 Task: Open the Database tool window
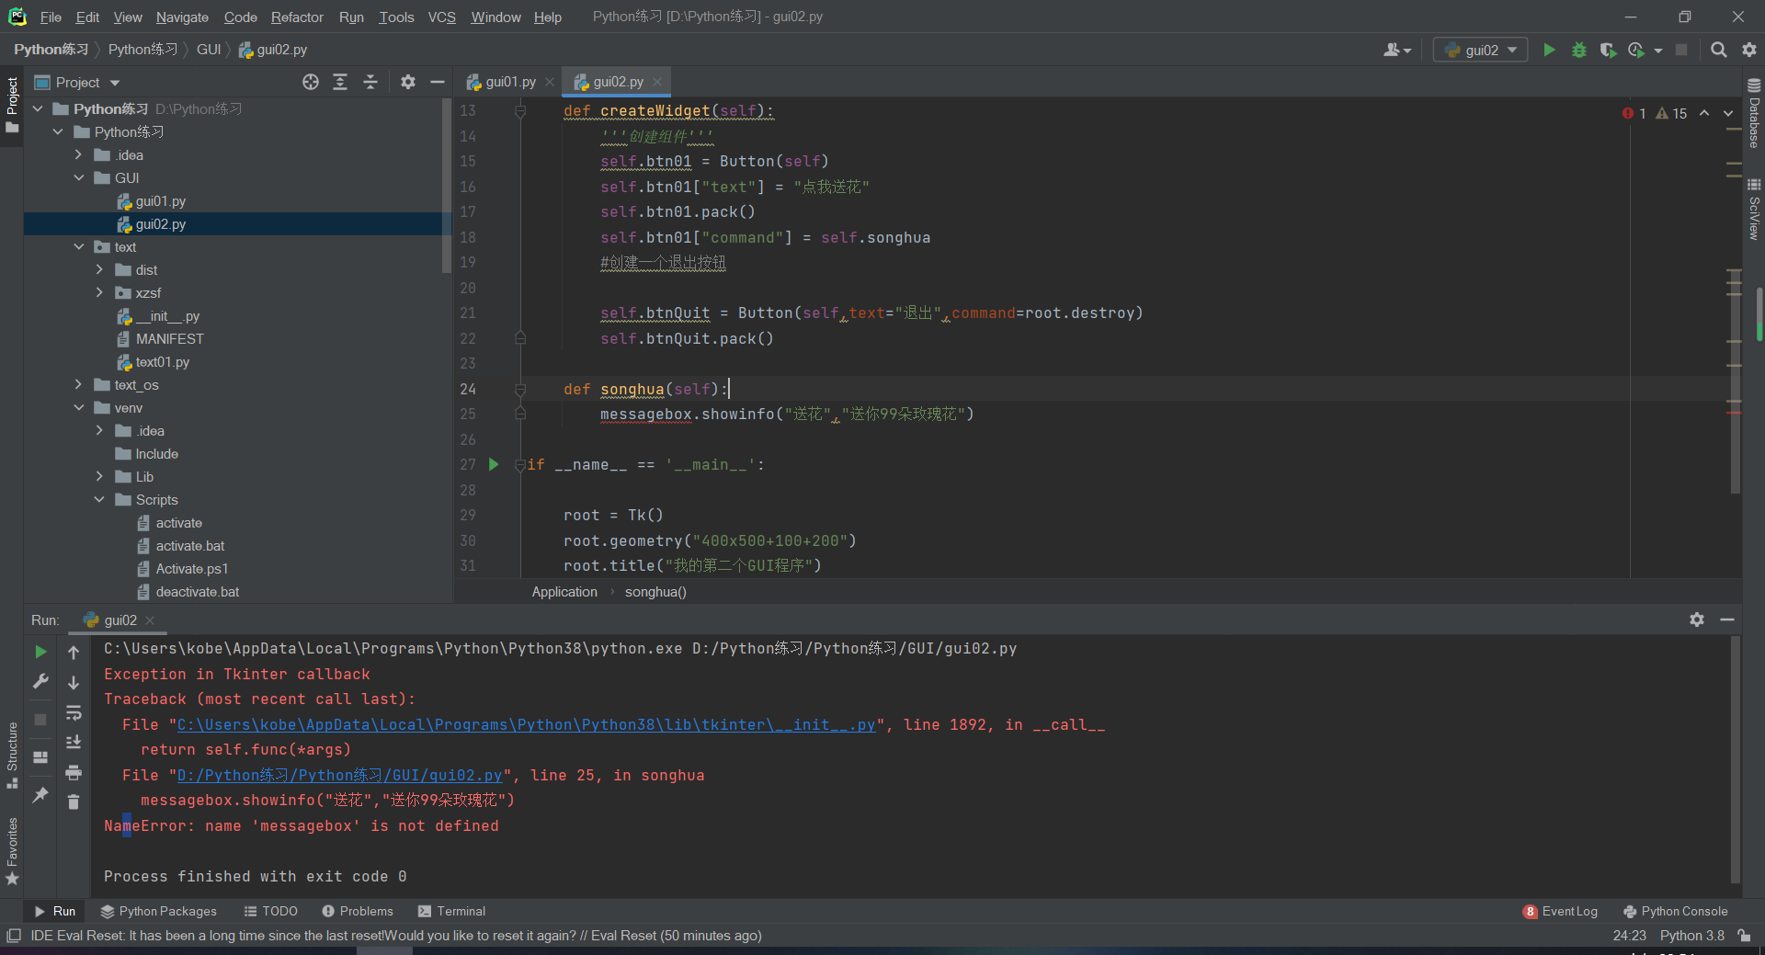(x=1754, y=114)
